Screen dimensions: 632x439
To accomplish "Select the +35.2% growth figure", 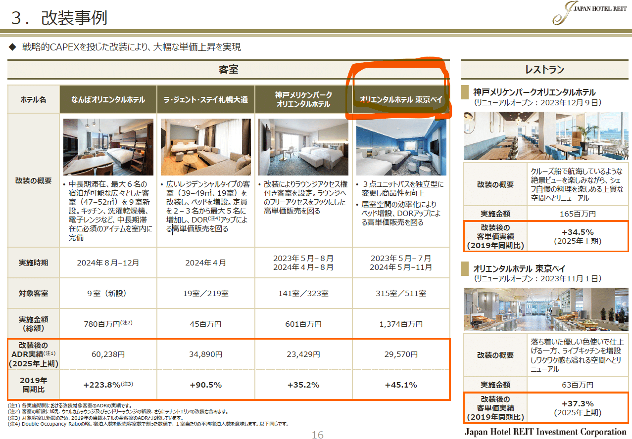I will [x=303, y=385].
